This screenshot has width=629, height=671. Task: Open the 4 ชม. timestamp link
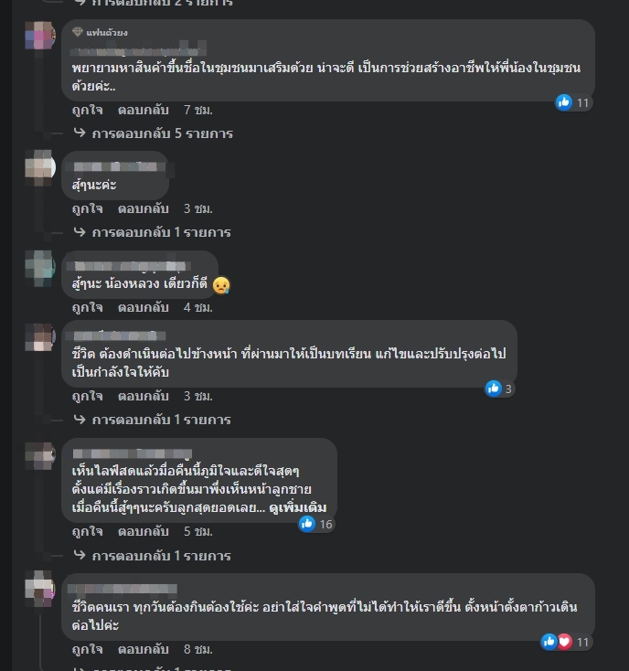point(198,307)
